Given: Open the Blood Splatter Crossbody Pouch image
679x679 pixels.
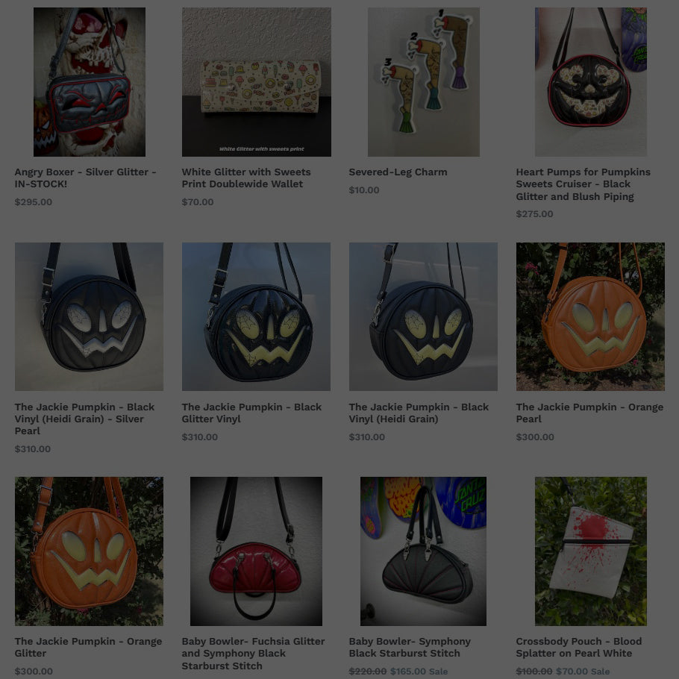Looking at the screenshot, I should [591, 551].
